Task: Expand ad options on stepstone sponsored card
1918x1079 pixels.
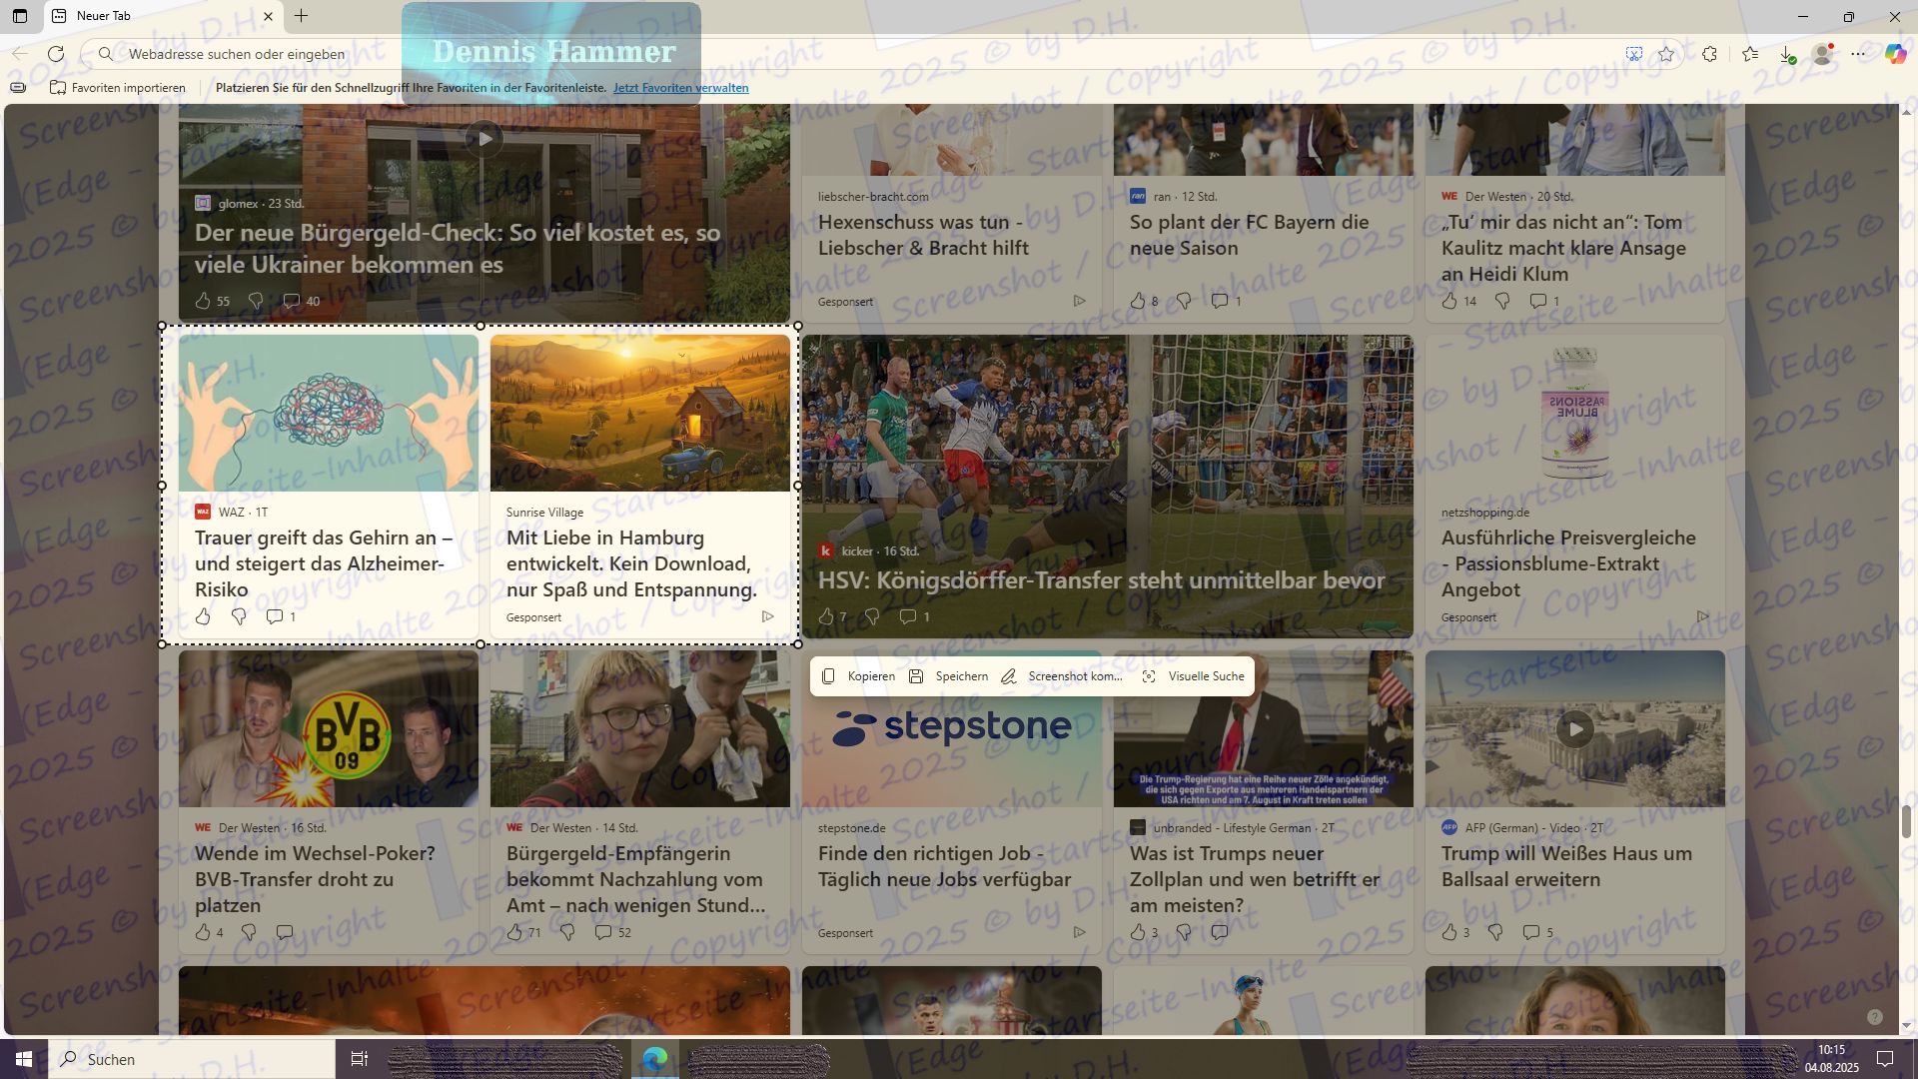Action: coord(1079,932)
